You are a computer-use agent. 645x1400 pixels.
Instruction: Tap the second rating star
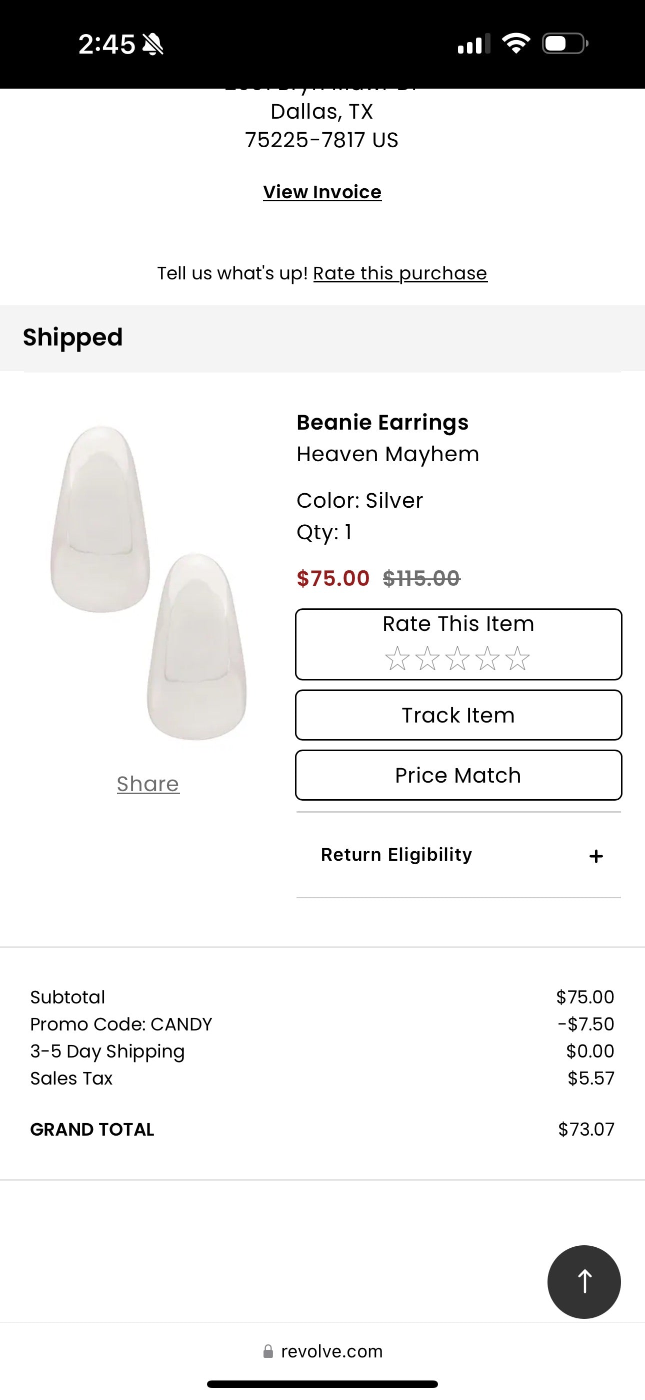coord(427,658)
